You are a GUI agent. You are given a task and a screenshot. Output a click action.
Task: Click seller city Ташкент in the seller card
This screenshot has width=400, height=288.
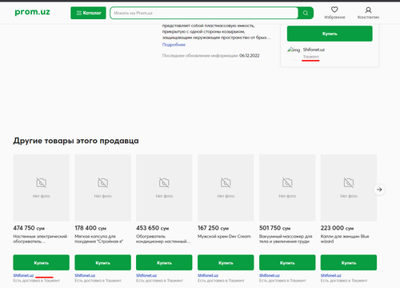click(x=311, y=57)
